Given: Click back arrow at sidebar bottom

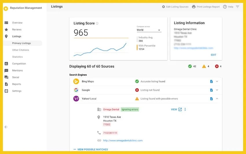Looking at the screenshot, I should point(6,127).
